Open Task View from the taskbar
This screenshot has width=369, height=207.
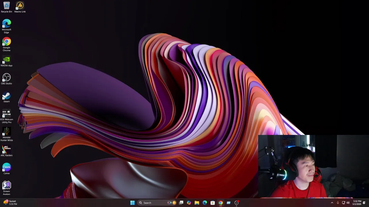(181, 203)
